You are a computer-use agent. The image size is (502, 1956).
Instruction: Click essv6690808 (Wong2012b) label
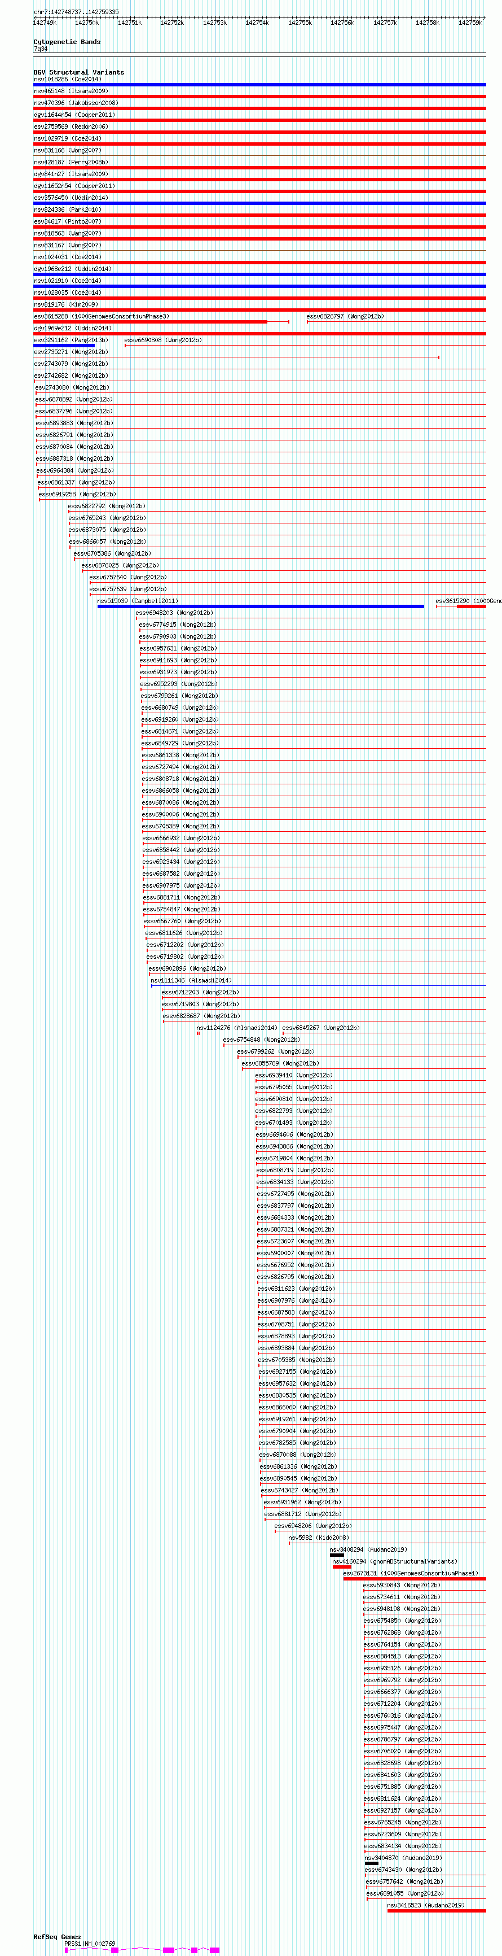[x=163, y=340]
